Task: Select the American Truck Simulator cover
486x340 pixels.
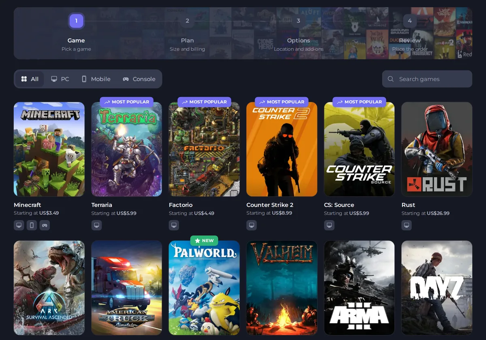Action: pos(127,288)
